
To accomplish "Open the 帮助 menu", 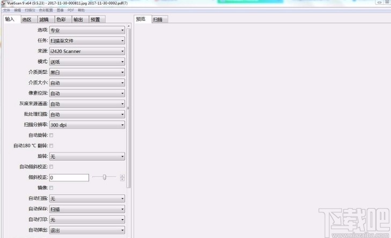I will (x=82, y=10).
